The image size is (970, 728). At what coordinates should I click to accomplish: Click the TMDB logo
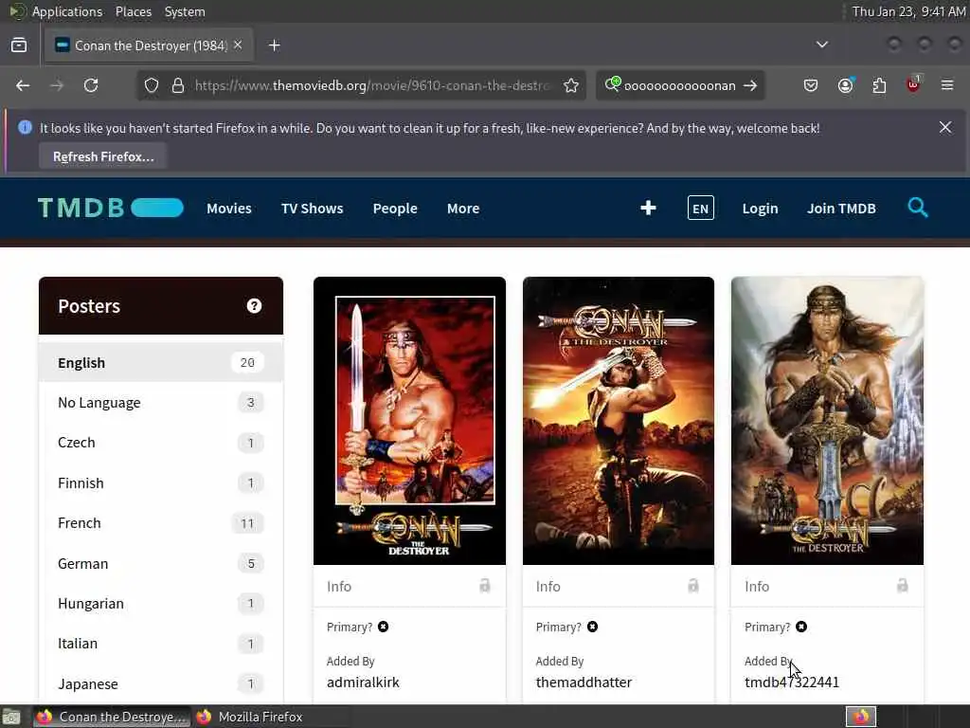(x=111, y=208)
